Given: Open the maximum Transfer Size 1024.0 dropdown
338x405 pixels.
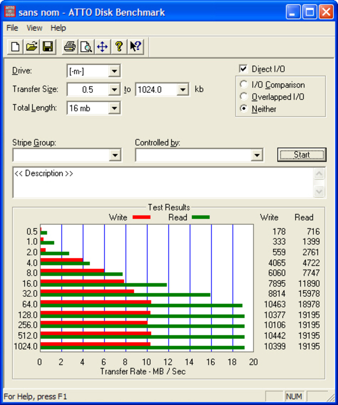Looking at the screenshot, I should (183, 90).
